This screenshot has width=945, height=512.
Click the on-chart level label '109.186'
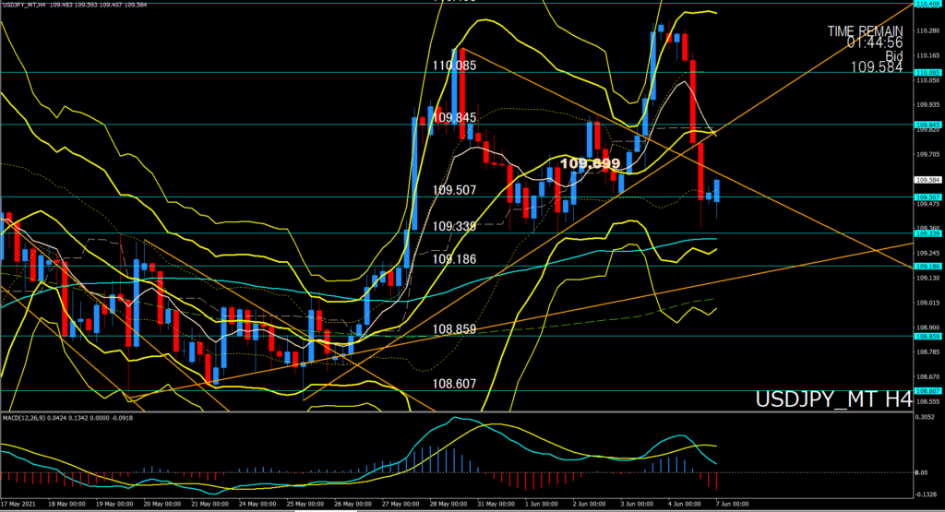454,259
